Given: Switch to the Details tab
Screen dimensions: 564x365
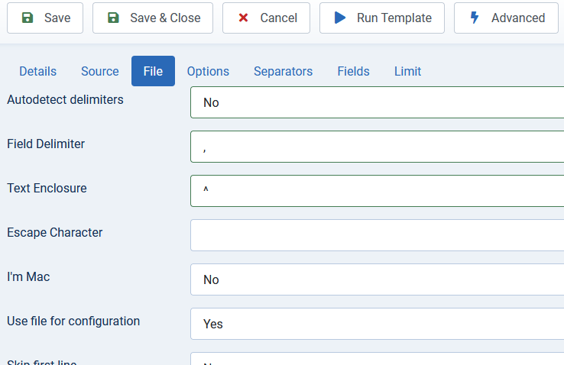Looking at the screenshot, I should tap(37, 71).
